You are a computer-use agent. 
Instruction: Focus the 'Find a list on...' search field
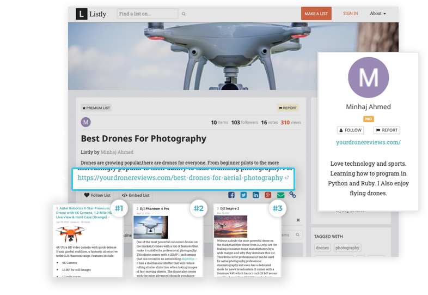(148, 14)
